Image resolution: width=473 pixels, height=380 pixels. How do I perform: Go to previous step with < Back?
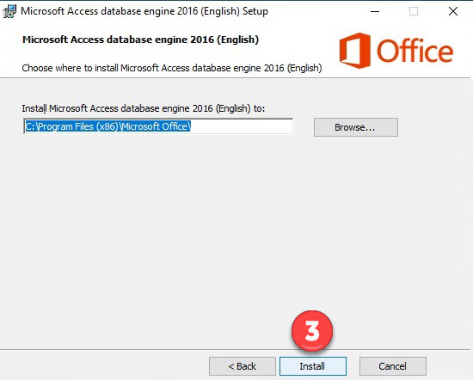click(243, 366)
